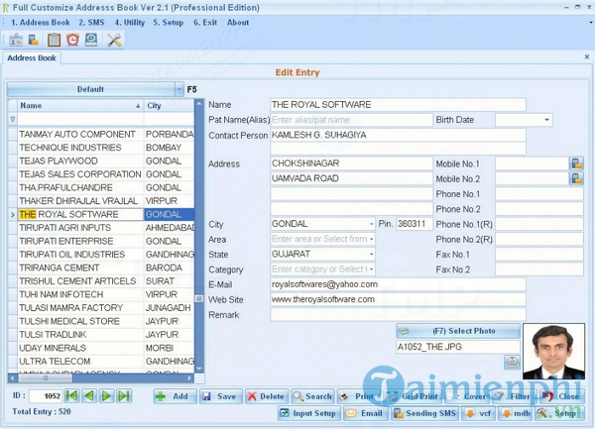Click the ID number field
This screenshot has height=429, width=595.
click(x=46, y=396)
